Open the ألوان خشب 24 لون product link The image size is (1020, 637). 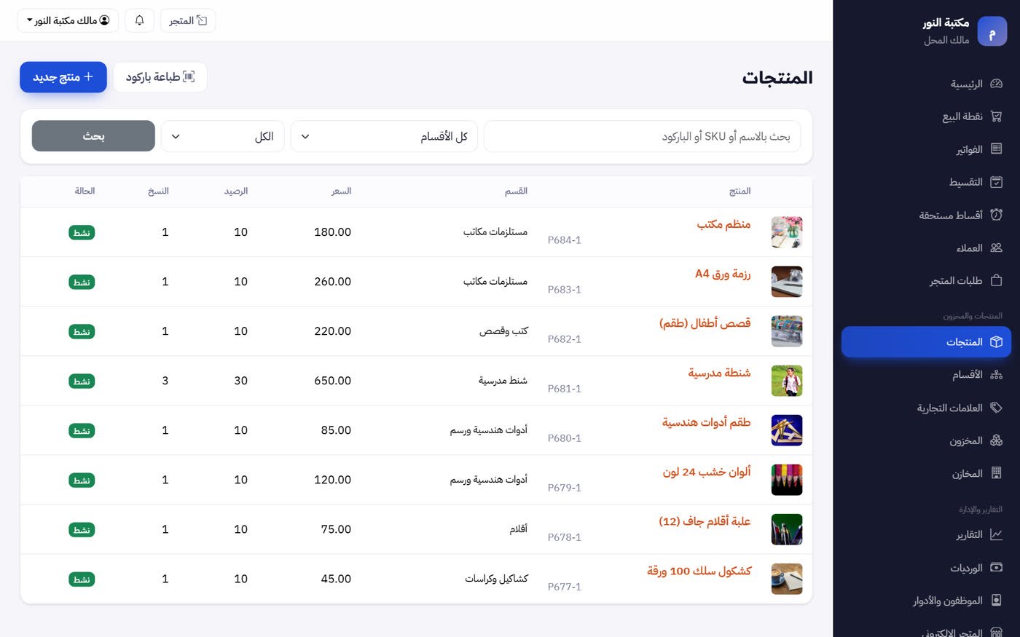(x=707, y=472)
